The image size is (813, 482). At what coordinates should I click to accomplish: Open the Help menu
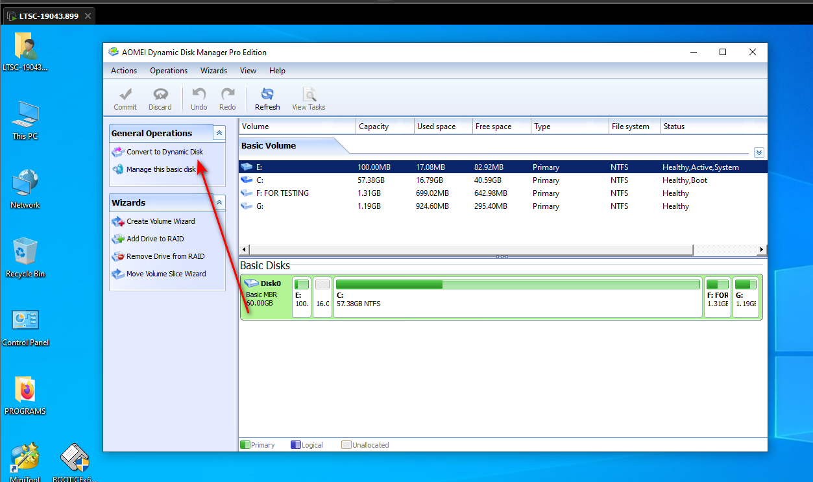tap(277, 71)
